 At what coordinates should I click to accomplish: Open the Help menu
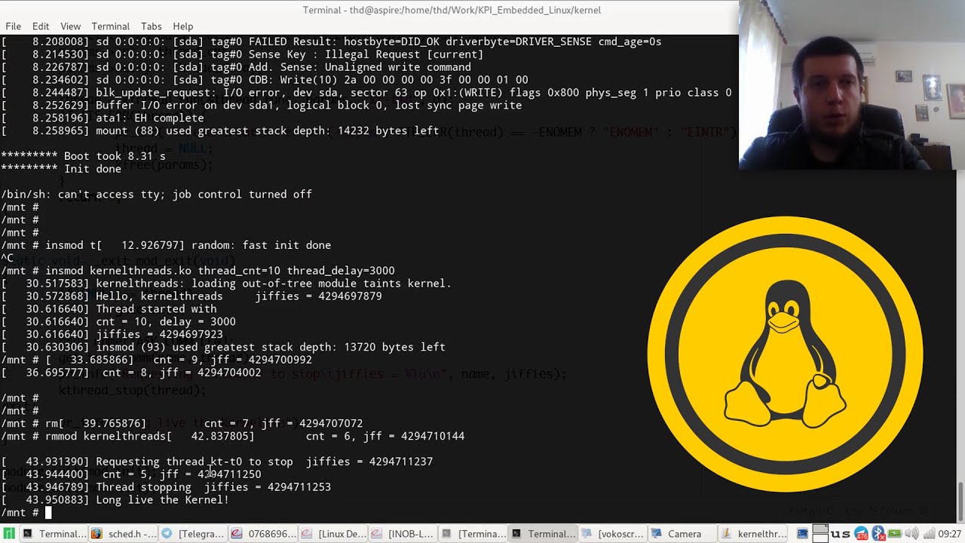[x=183, y=26]
